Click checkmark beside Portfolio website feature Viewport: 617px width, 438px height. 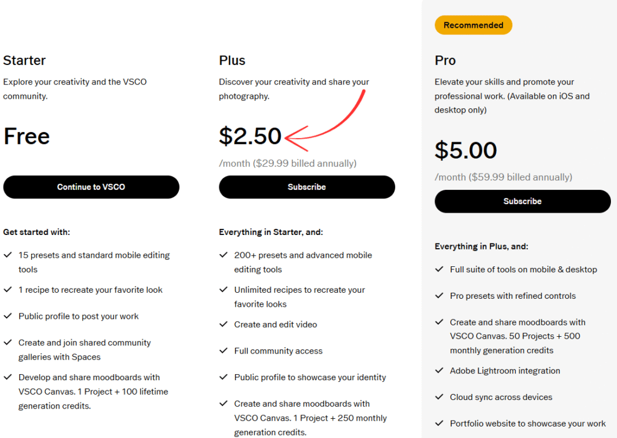[439, 424]
